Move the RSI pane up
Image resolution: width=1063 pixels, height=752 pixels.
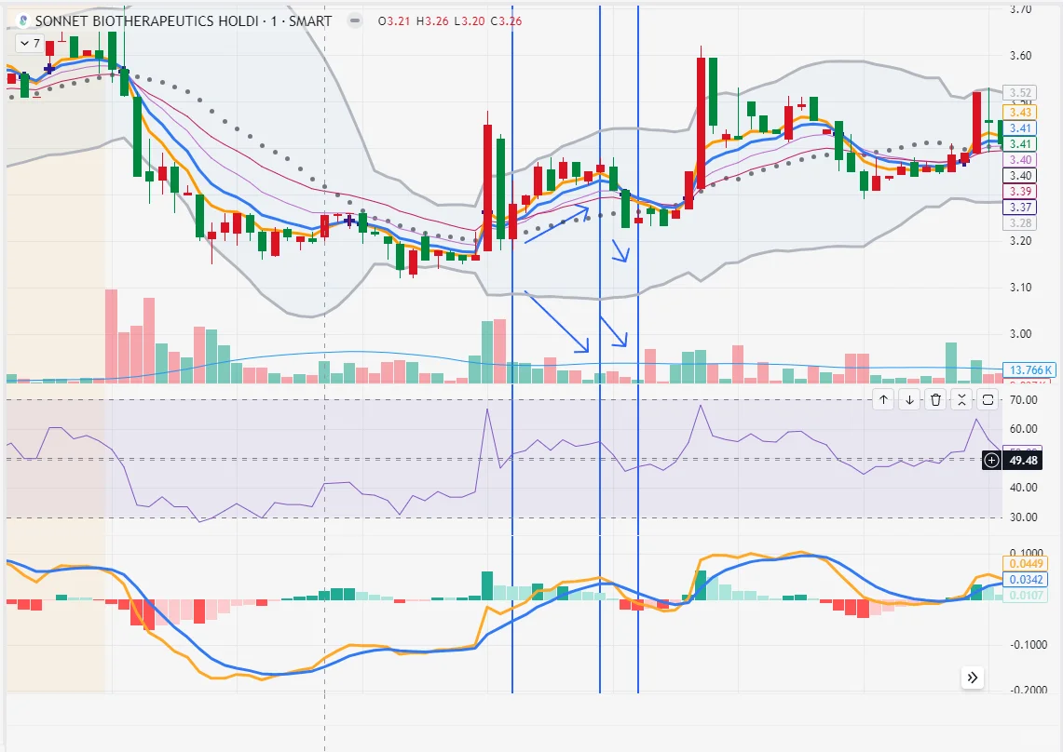[883, 399]
